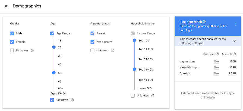Click the N/A value for Impressions
This screenshot has height=111, width=243.
point(216,62)
